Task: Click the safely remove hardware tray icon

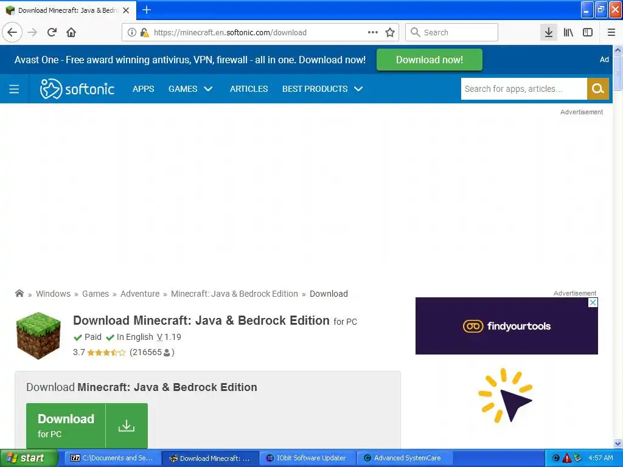Action: click(578, 458)
